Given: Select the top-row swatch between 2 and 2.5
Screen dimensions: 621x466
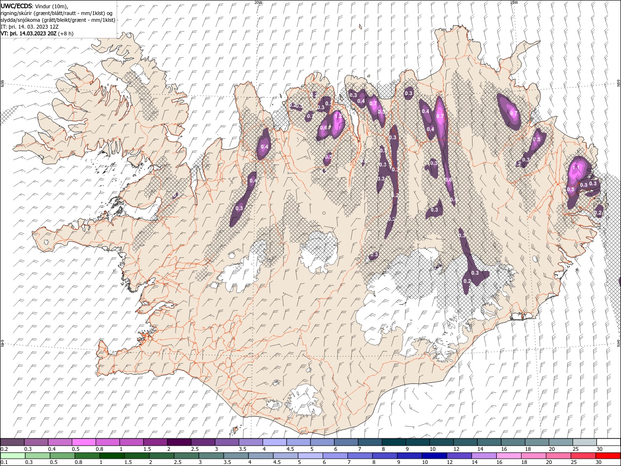Looking at the screenshot, I should [x=179, y=442].
